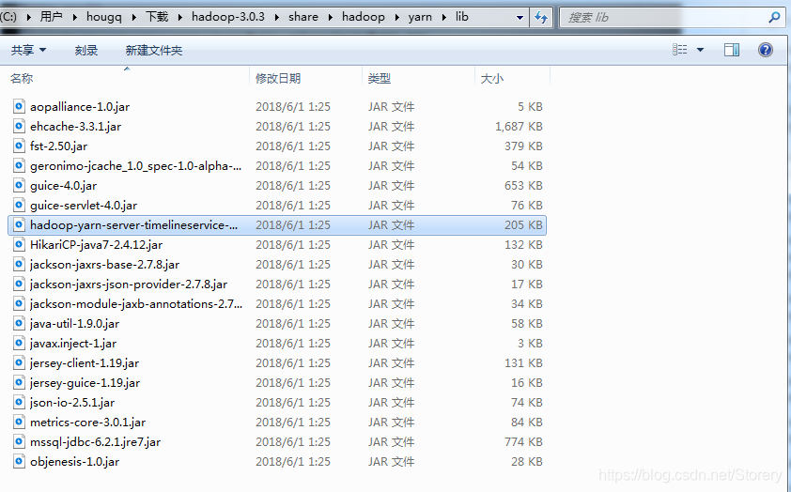Expand the arrow after 下载 in path
Image resolution: width=791 pixels, height=492 pixels.
(179, 17)
